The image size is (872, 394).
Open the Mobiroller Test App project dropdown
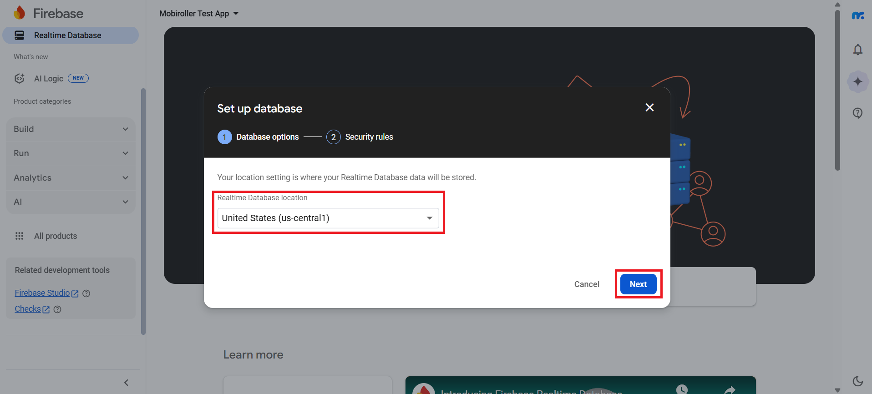[x=199, y=14]
